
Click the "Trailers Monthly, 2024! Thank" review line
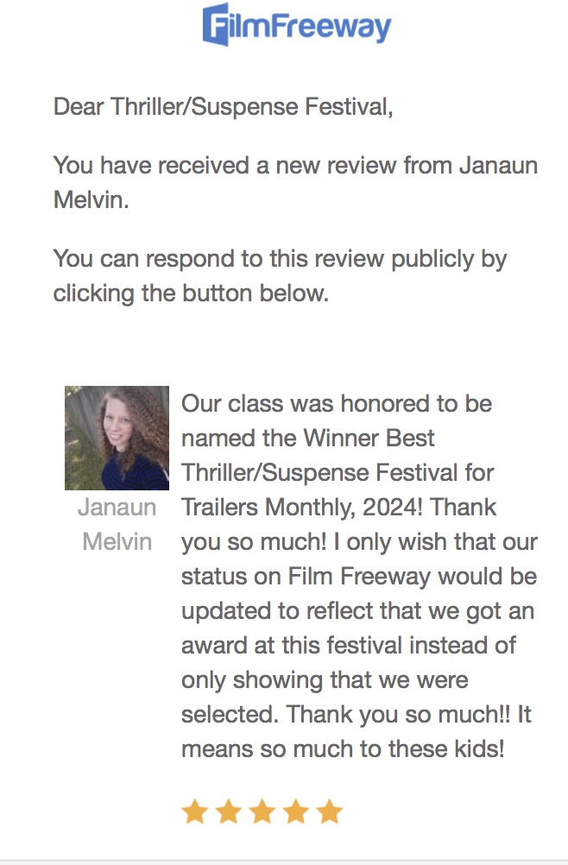coord(338,507)
